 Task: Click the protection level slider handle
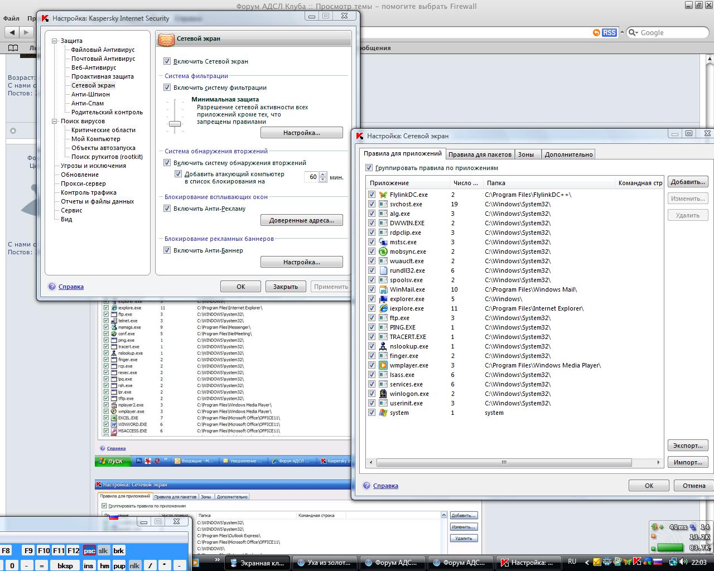click(175, 124)
